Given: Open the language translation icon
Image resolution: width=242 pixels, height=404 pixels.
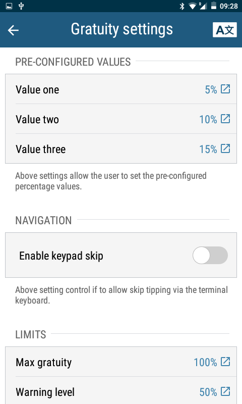Looking at the screenshot, I should pos(224,30).
